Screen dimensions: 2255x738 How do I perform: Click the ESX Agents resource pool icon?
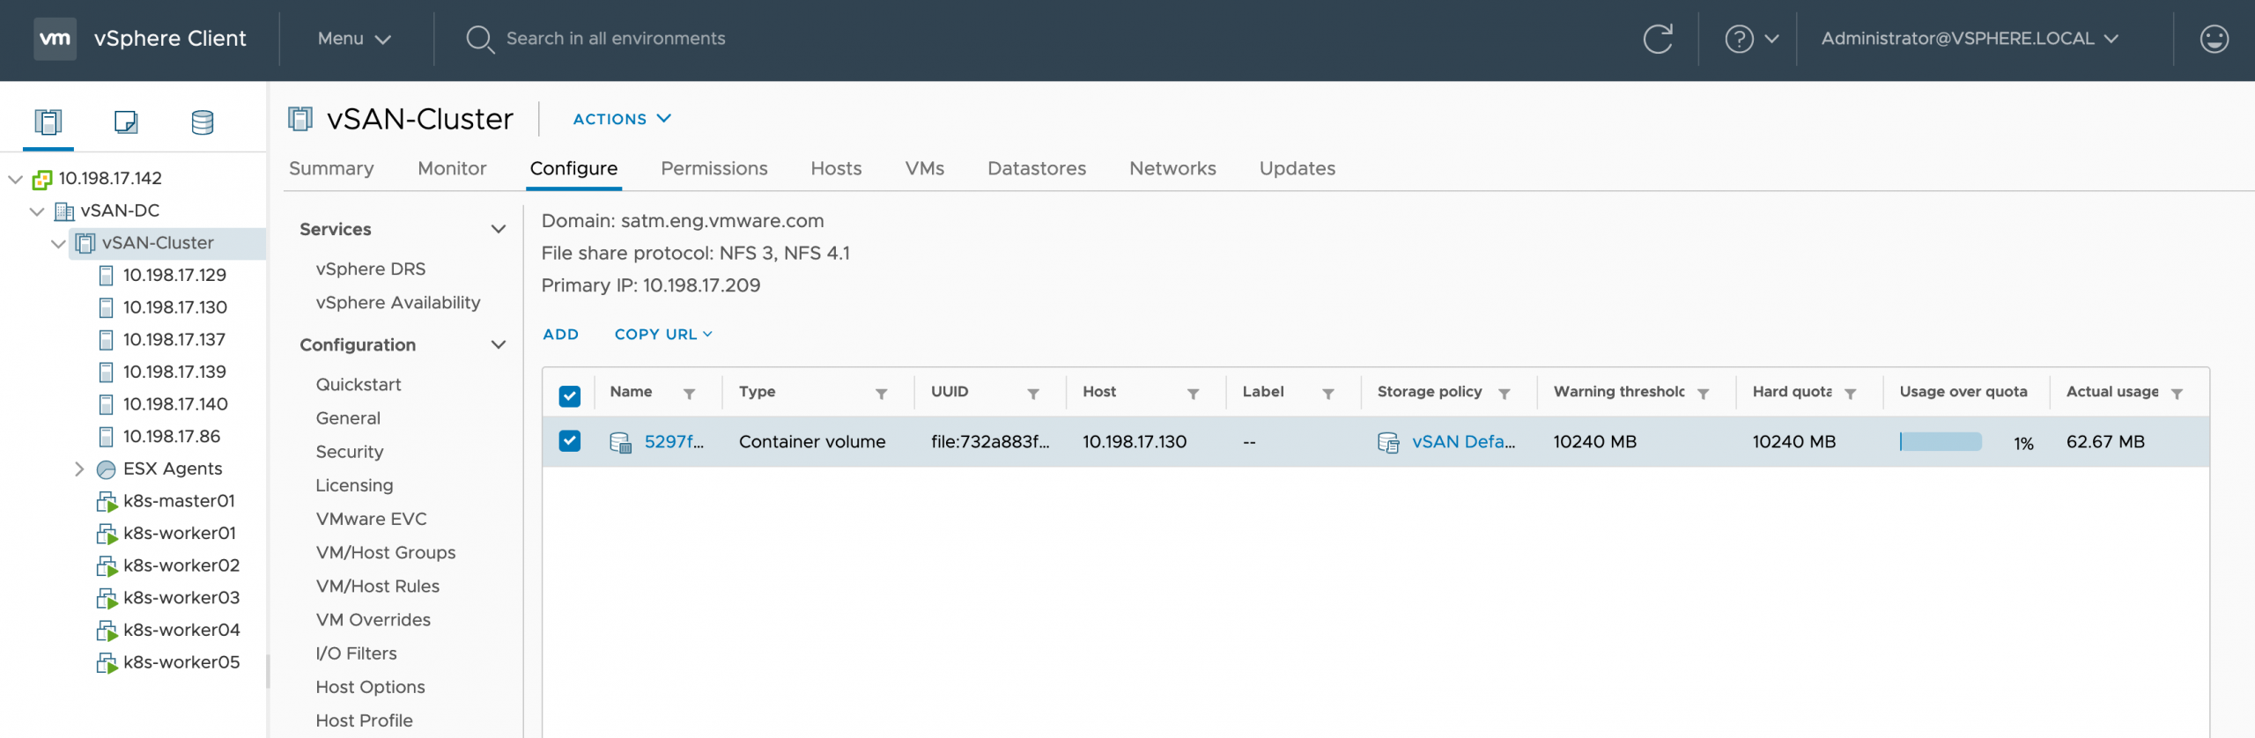coord(106,469)
